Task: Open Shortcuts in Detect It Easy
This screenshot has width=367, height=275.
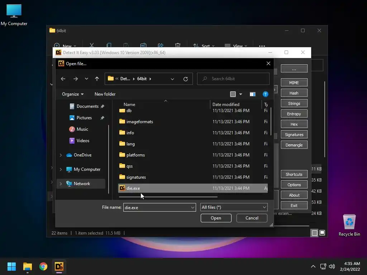Action: [294, 174]
